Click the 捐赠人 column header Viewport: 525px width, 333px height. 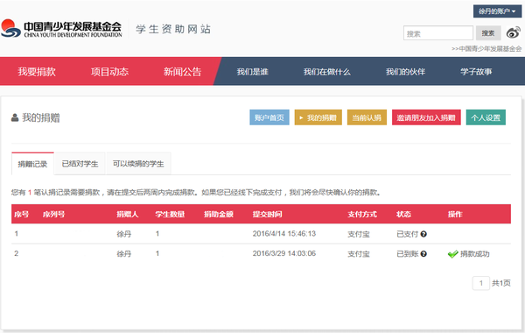[x=127, y=215]
